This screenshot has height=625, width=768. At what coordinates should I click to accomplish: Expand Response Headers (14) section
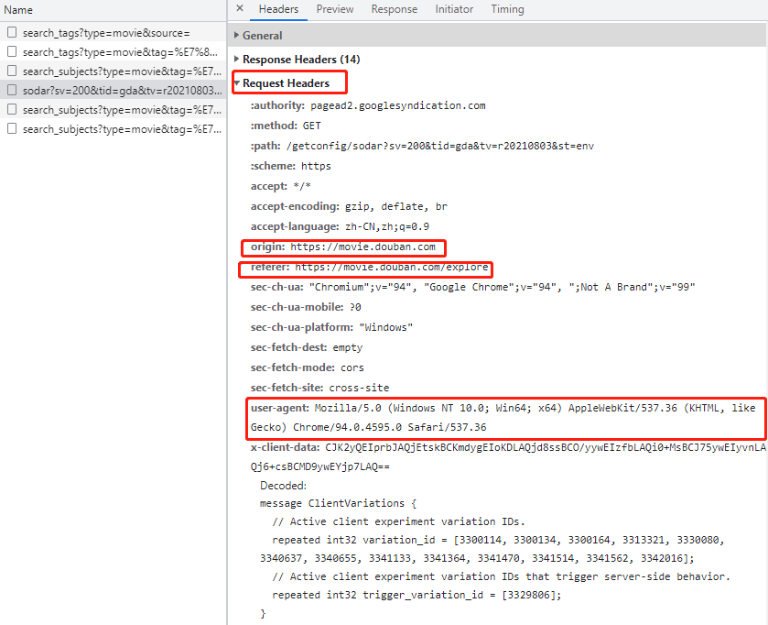[297, 60]
